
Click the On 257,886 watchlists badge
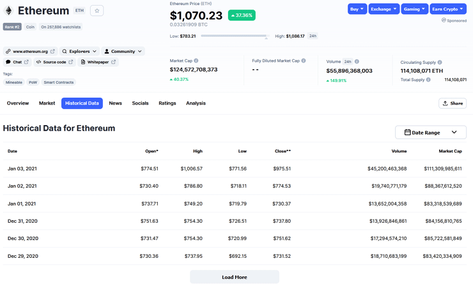click(61, 27)
